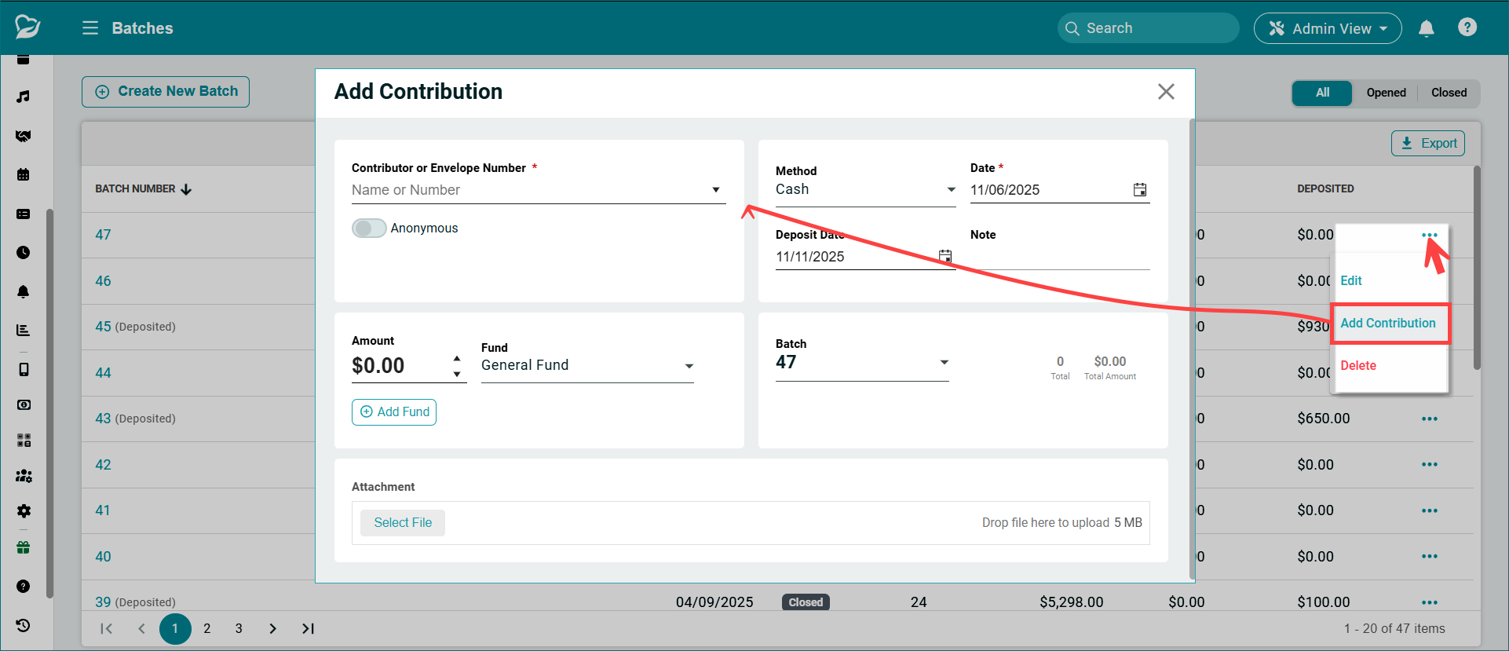Click Select File for attachment
This screenshot has width=1509, height=651.
coord(402,522)
